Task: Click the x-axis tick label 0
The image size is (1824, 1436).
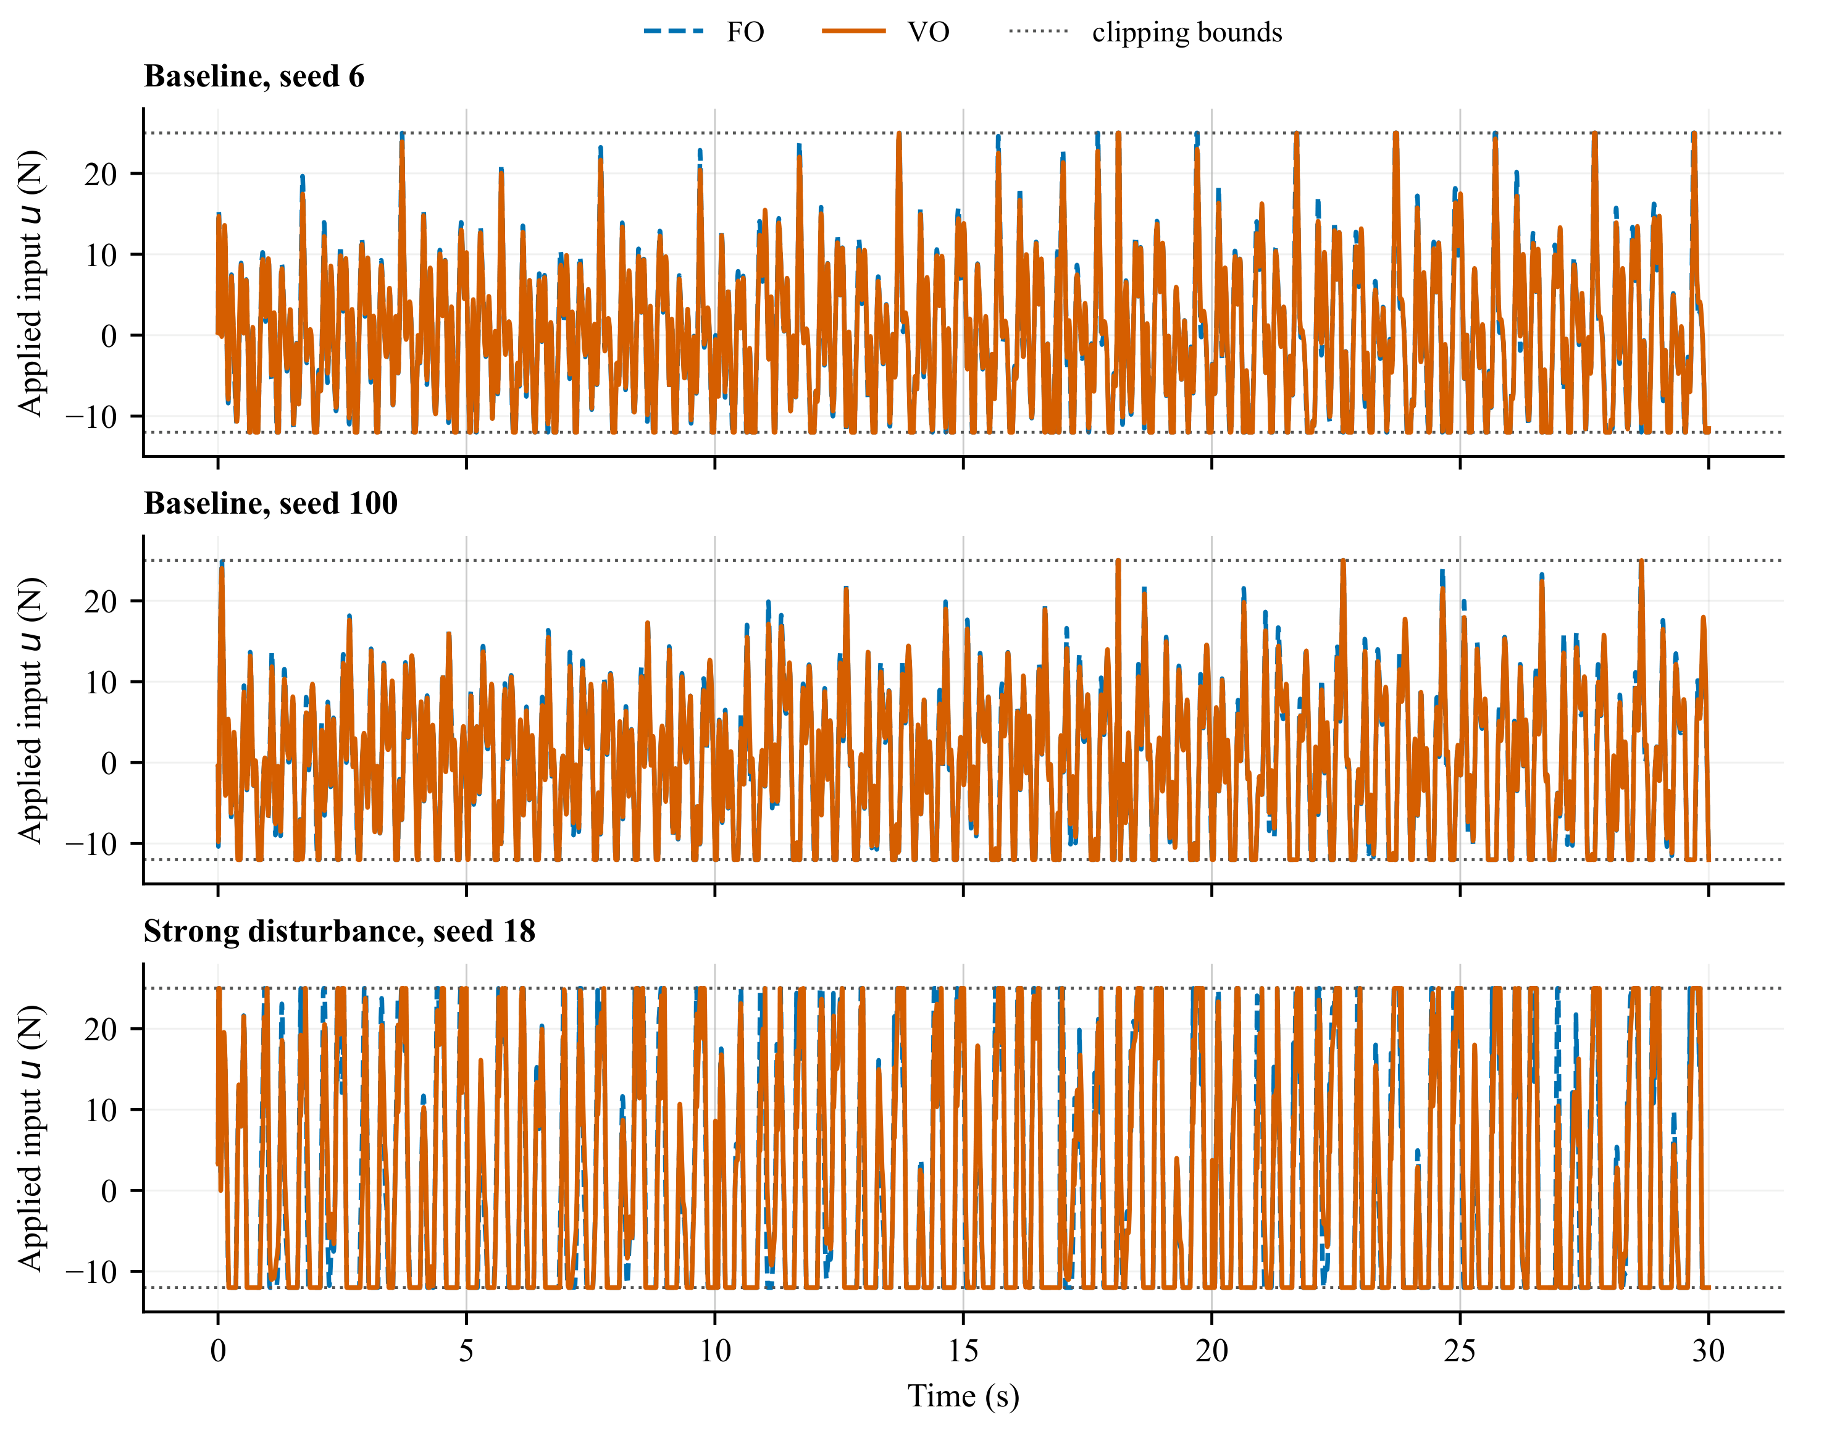Action: click(218, 1350)
